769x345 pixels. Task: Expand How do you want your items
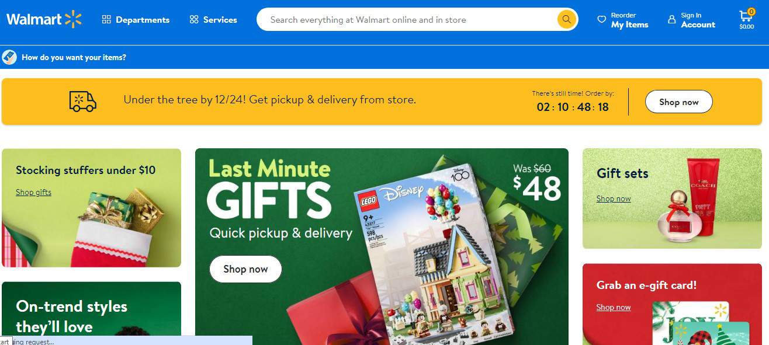(x=74, y=57)
